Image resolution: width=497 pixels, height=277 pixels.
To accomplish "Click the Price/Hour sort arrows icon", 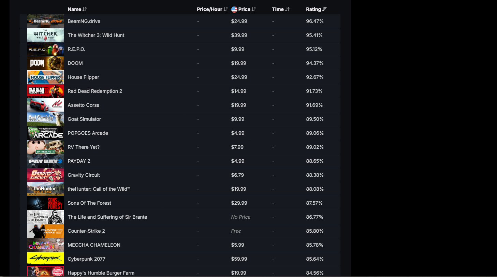I will coord(225,10).
